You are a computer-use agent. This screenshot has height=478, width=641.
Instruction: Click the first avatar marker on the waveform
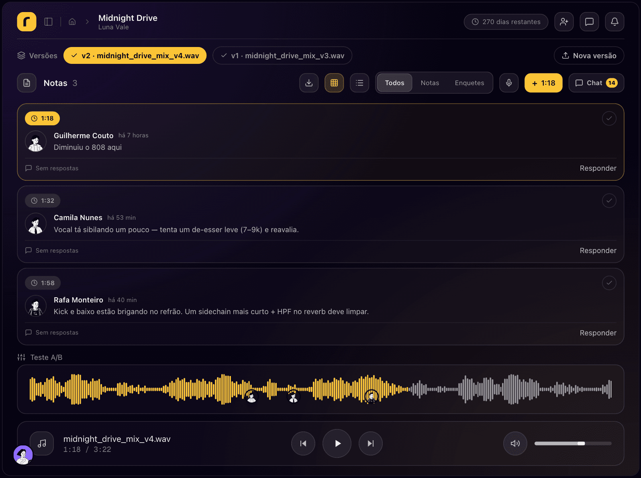point(251,397)
